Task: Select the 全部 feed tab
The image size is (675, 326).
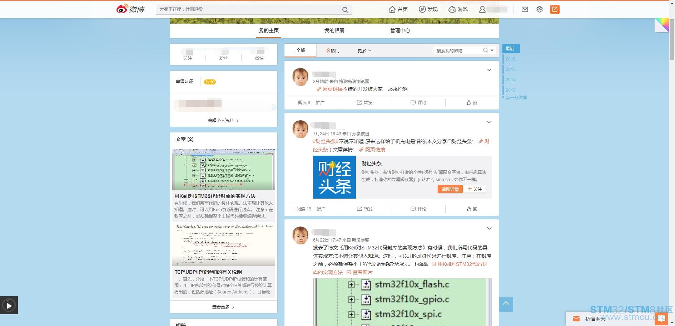Action: 301,50
